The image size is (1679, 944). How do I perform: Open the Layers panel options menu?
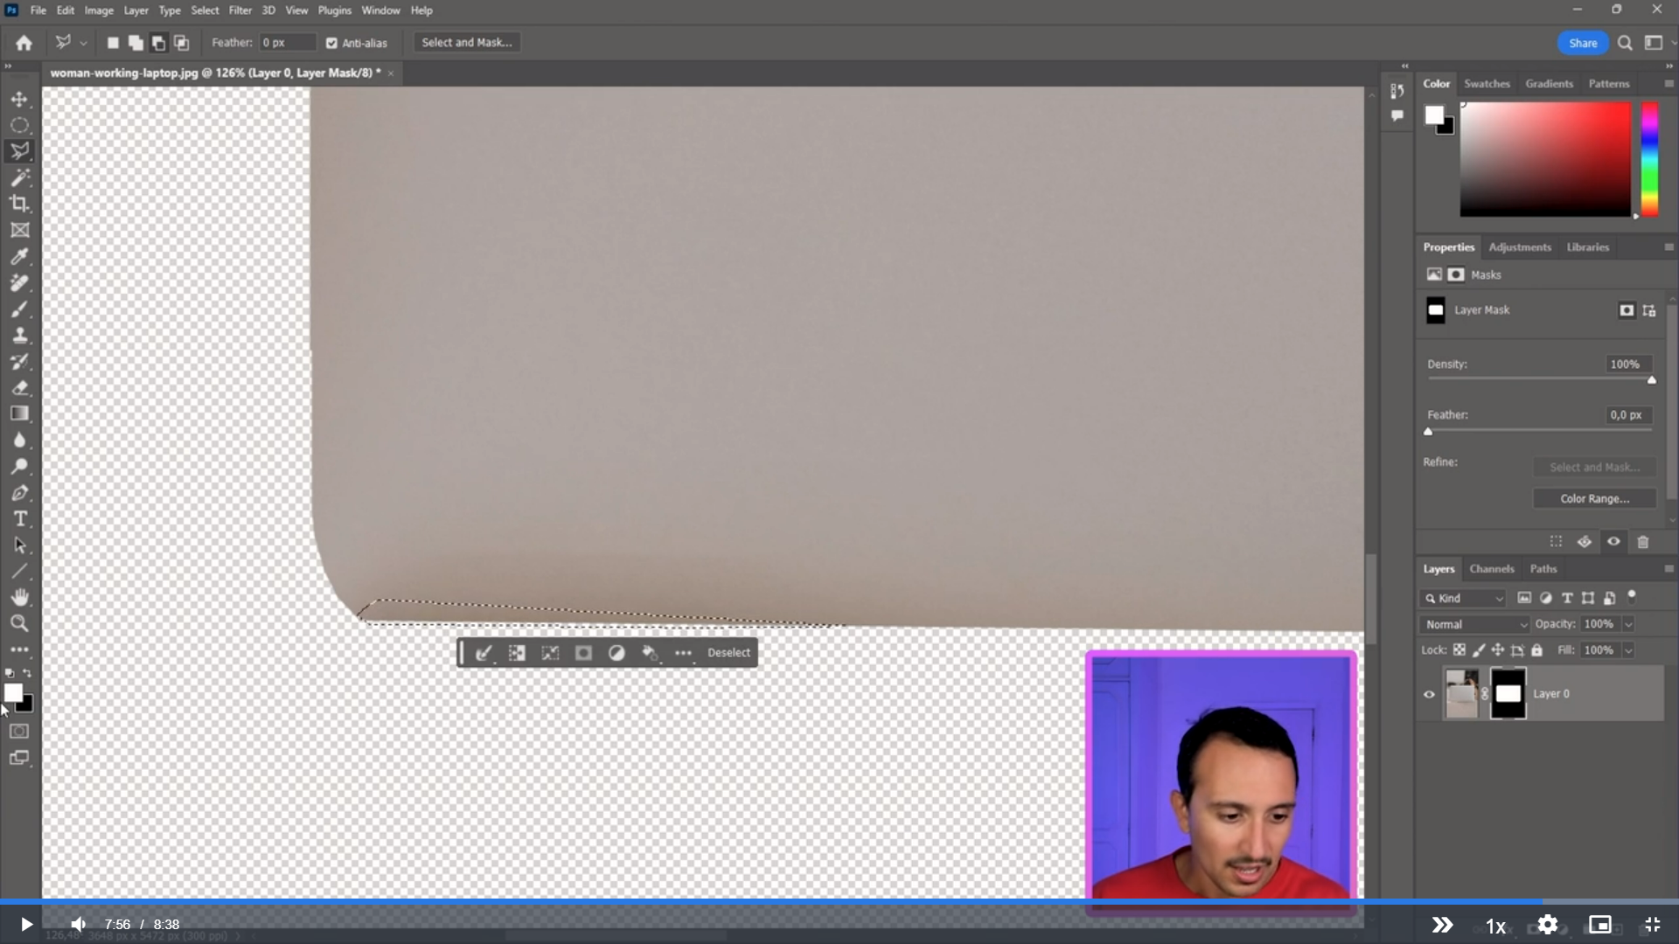[x=1669, y=569]
